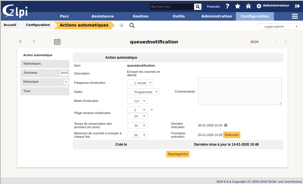303x184 pixels.
Task: Open the hamburger menu icon
Action: tap(295, 16)
